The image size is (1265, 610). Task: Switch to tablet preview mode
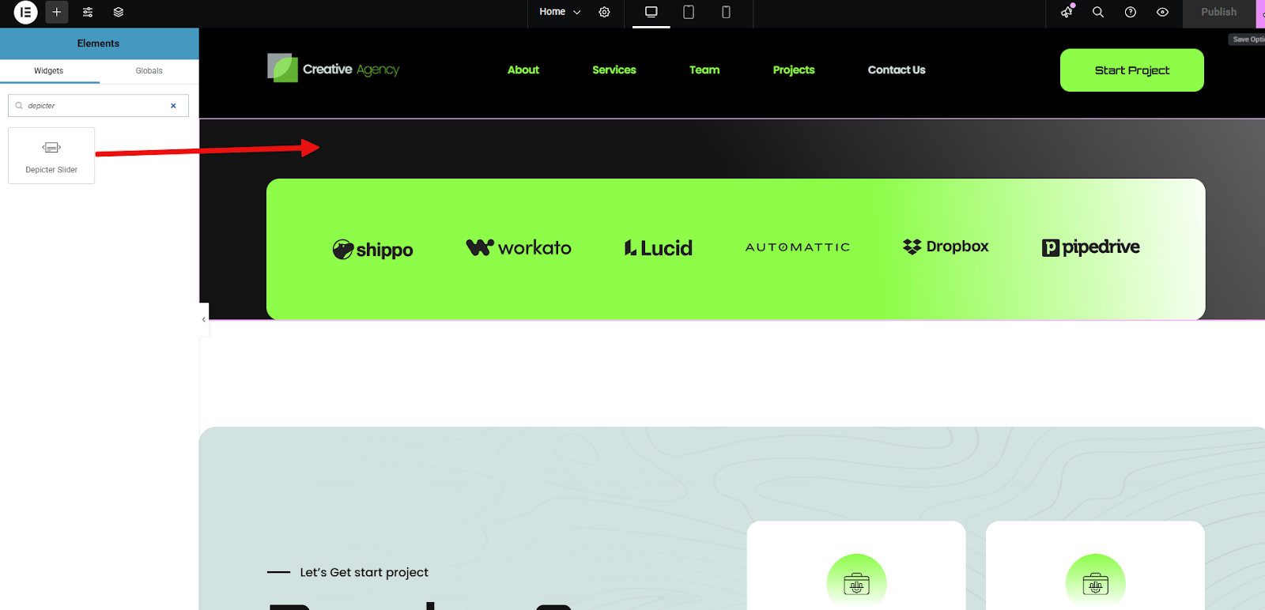point(689,12)
